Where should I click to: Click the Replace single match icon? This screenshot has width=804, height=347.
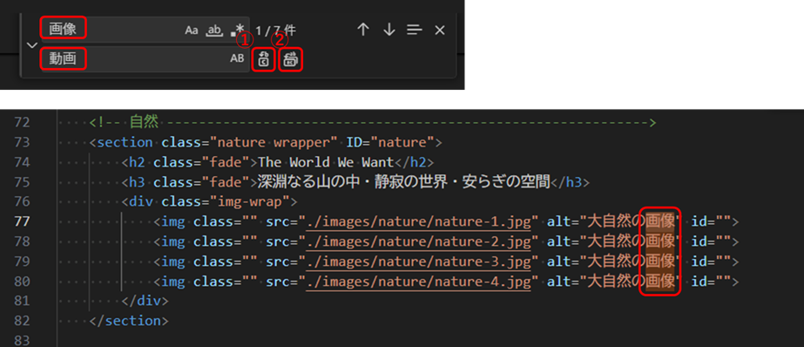tap(264, 59)
